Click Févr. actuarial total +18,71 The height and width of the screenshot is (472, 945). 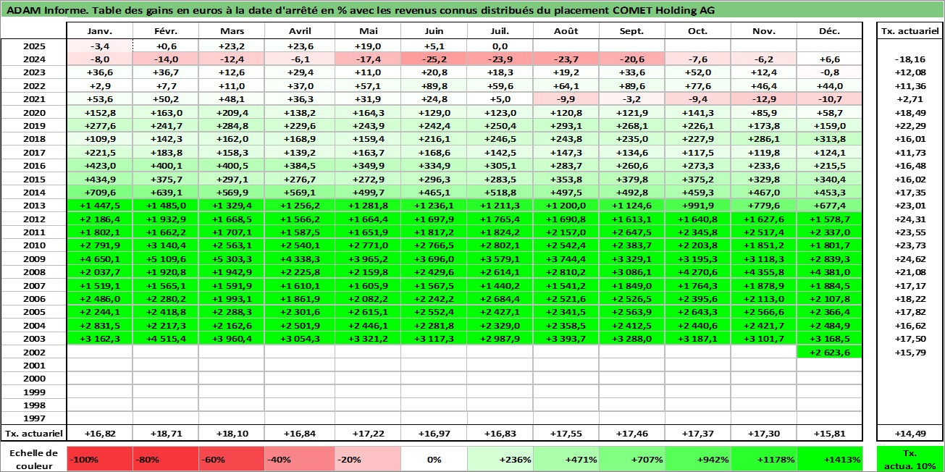166,434
